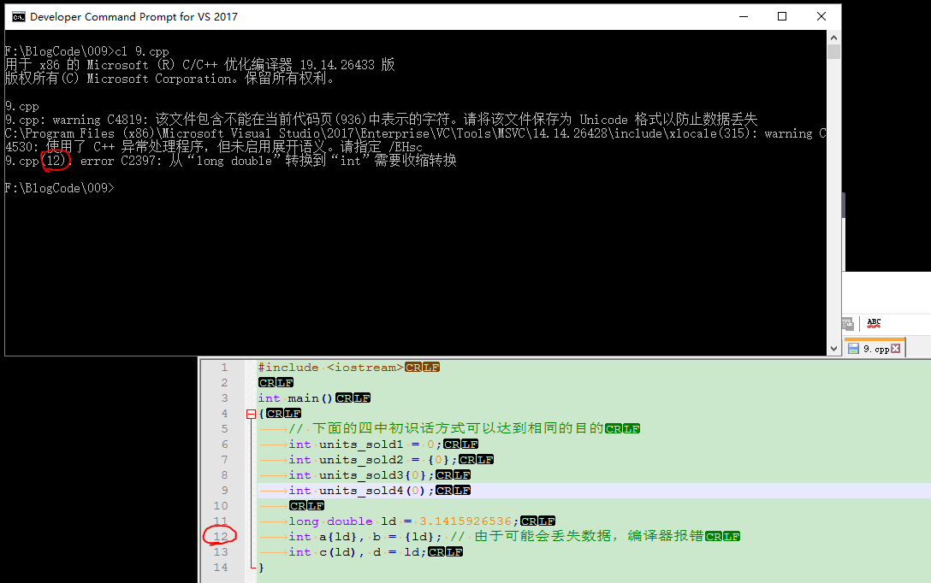Viewport: 931px width, 583px height.
Task: Click the 'int c(ld), d = ld;' line
Action: click(x=358, y=552)
